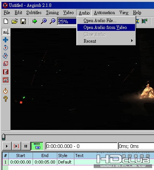The image size is (154, 170).
Task: Click the film strip with green arrow icon
Action: [145, 21]
